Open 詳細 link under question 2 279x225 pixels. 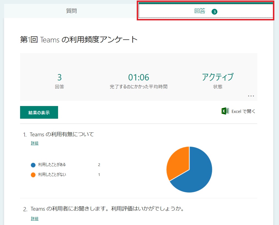point(34,218)
